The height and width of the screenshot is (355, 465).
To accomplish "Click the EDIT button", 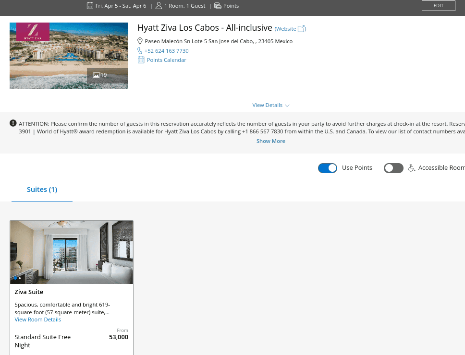I will pos(438,6).
